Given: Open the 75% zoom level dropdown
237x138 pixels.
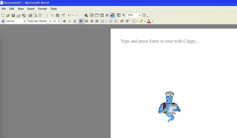Looking at the screenshot, I should [139, 15].
